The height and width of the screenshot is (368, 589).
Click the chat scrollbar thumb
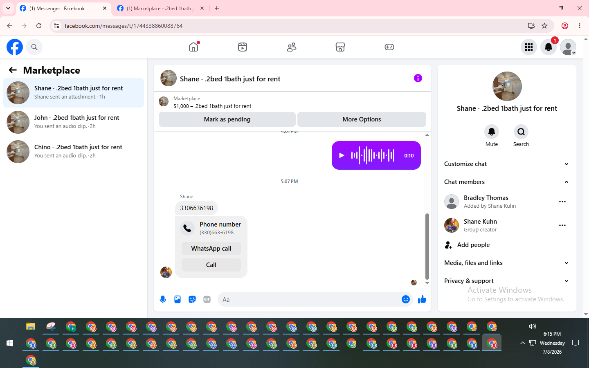tap(427, 246)
